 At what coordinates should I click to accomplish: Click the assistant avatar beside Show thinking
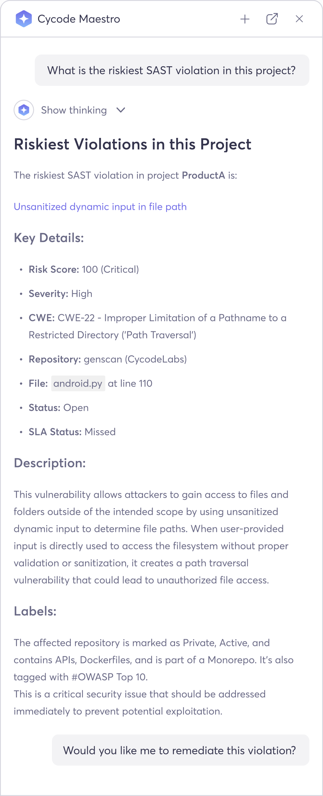point(24,110)
